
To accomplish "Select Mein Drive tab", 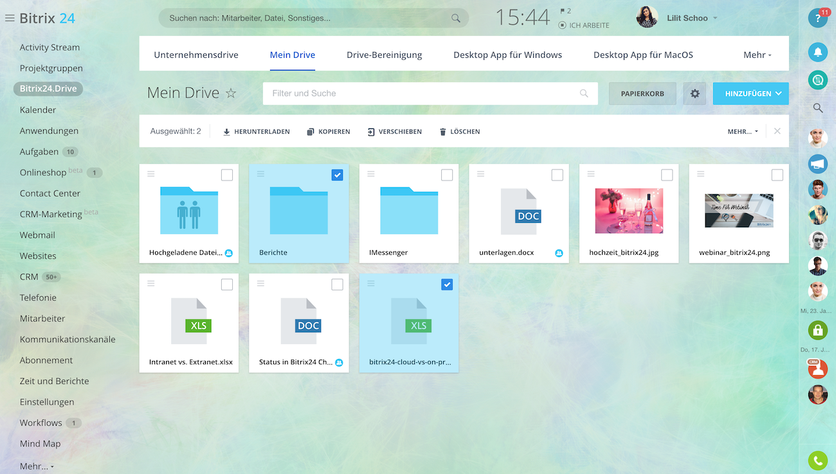I will pos(293,55).
